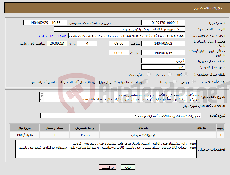Click the buyer organization name field

point(119,29)
